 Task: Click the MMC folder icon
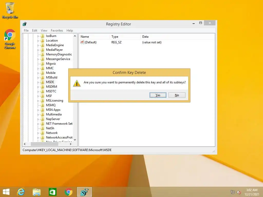pos(43,68)
